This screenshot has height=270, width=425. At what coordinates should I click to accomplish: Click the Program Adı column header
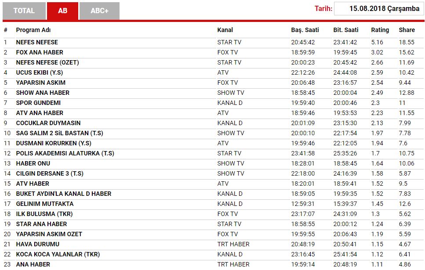(33, 30)
